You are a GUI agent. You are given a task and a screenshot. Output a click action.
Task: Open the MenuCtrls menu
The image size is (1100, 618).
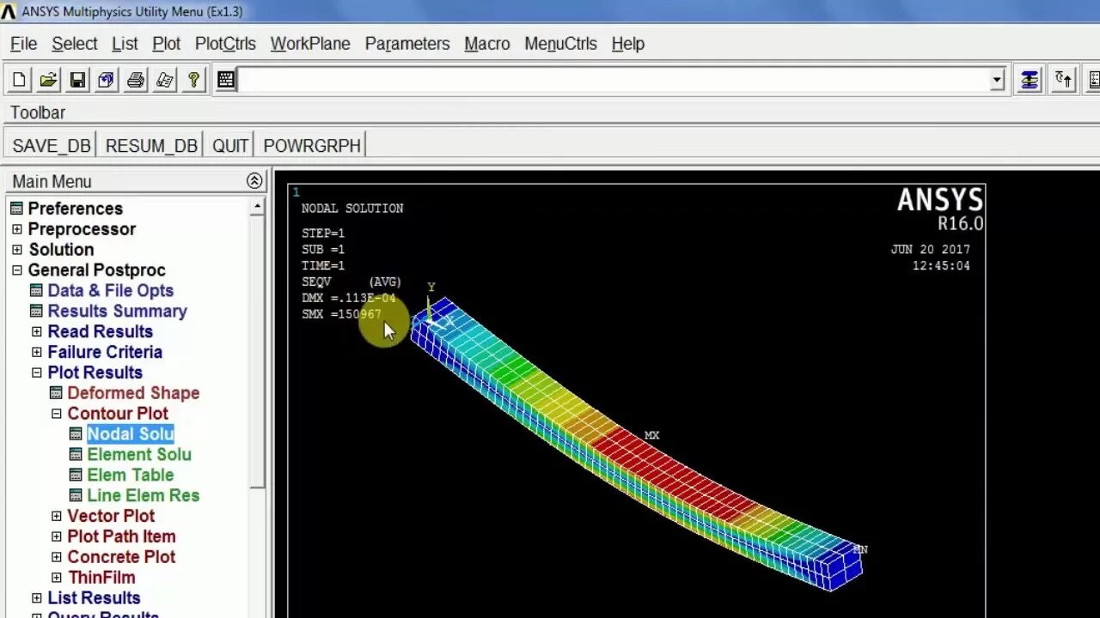click(560, 44)
